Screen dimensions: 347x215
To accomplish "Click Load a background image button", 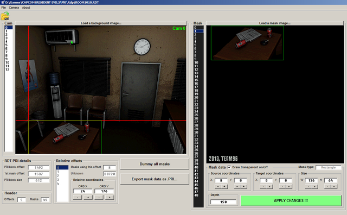I will (x=101, y=23).
